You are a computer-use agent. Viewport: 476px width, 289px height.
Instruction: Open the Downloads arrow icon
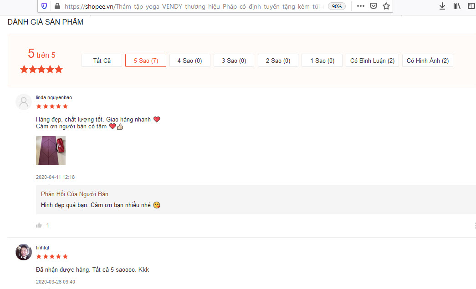pos(442,6)
